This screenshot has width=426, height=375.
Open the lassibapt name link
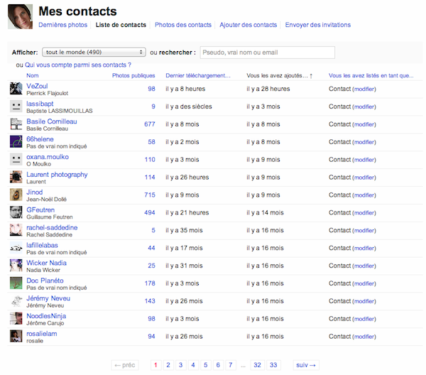tap(40, 104)
